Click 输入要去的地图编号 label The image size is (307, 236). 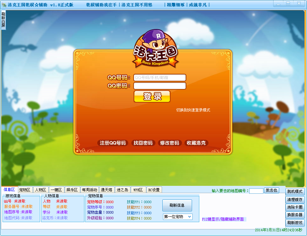[230, 191]
